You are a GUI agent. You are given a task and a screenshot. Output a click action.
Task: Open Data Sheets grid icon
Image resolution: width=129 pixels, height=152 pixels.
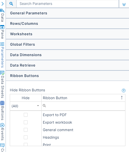pos(2,73)
